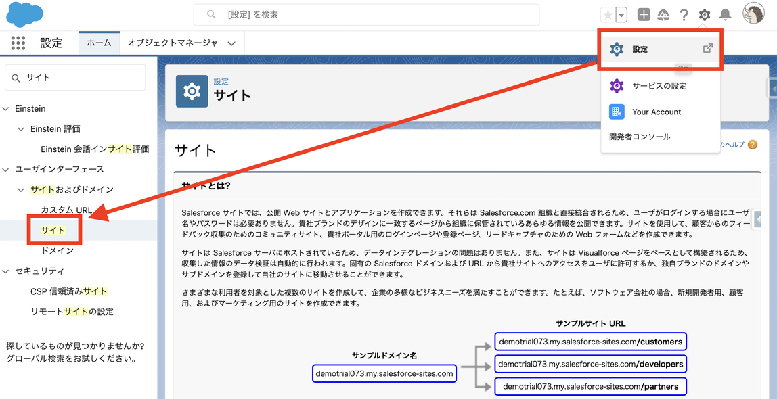Viewport: 777px width, 399px height.
Task: Collapse the ユーザインターフェース section
Action: 5,169
